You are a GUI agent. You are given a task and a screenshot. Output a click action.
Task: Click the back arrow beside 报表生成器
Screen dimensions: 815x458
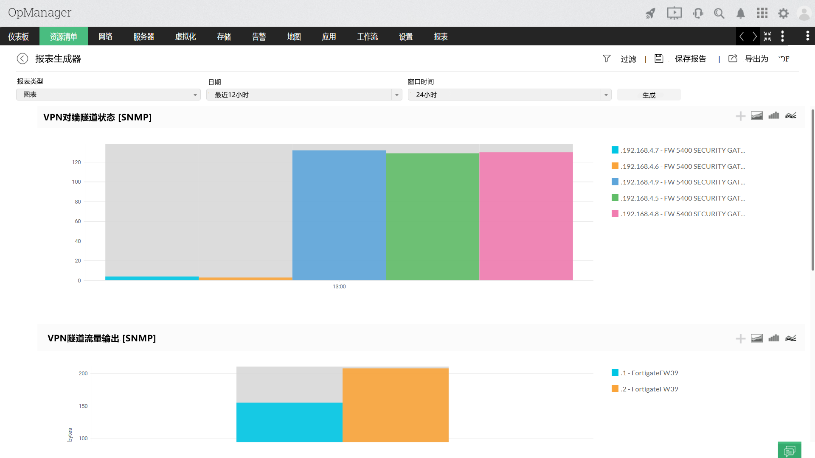pyautogui.click(x=22, y=59)
